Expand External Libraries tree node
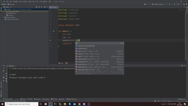188x106 pixels. point(3,17)
